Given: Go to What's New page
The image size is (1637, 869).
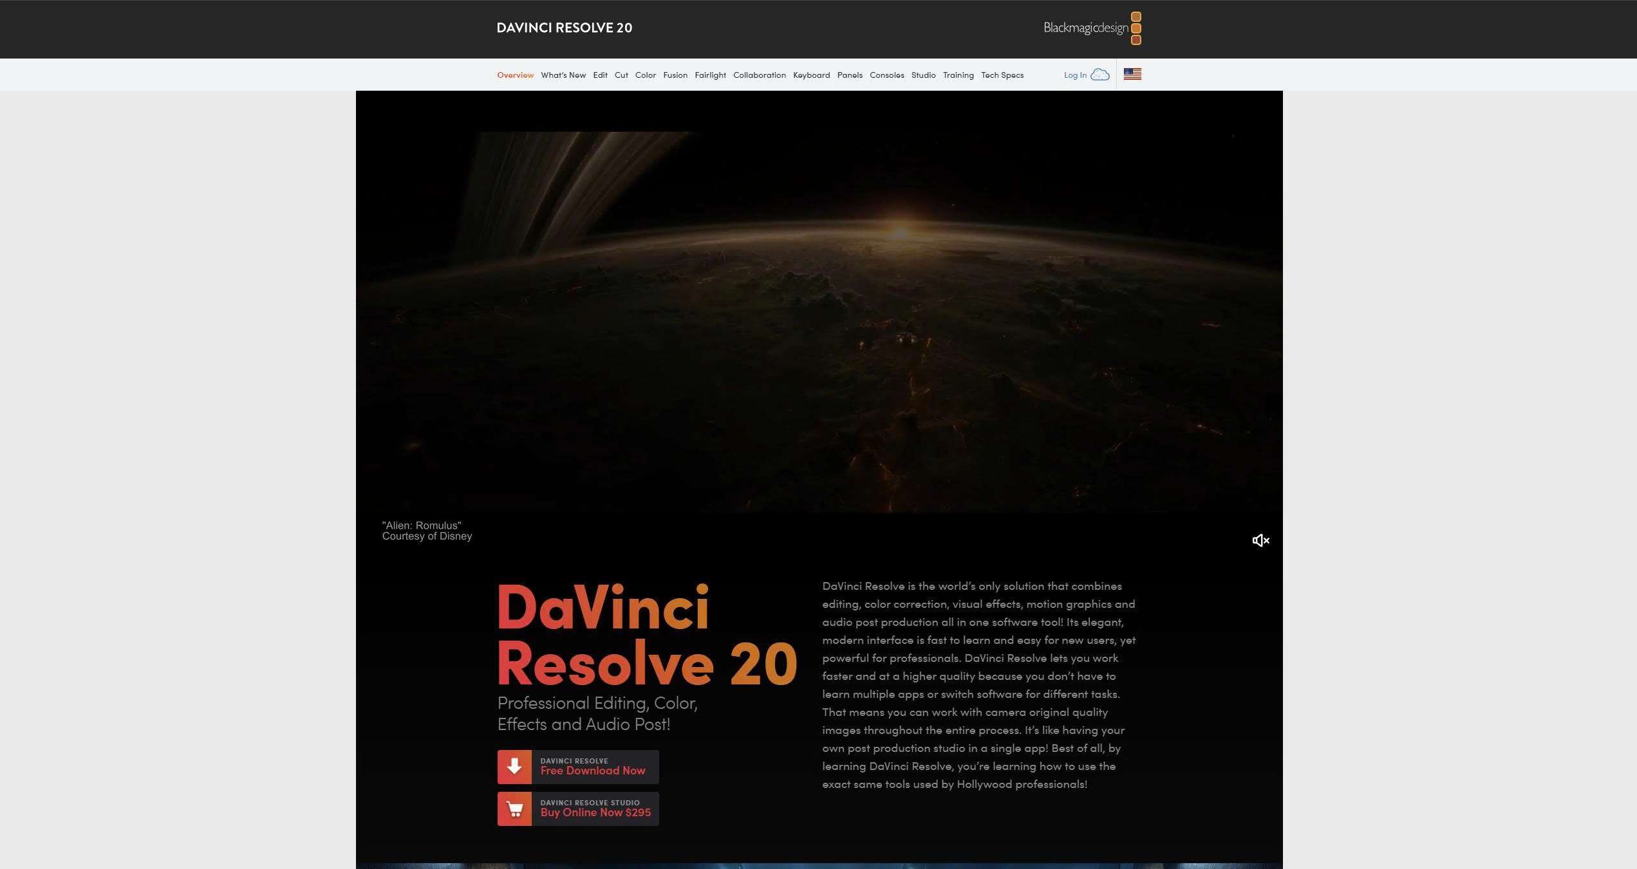Looking at the screenshot, I should [563, 75].
